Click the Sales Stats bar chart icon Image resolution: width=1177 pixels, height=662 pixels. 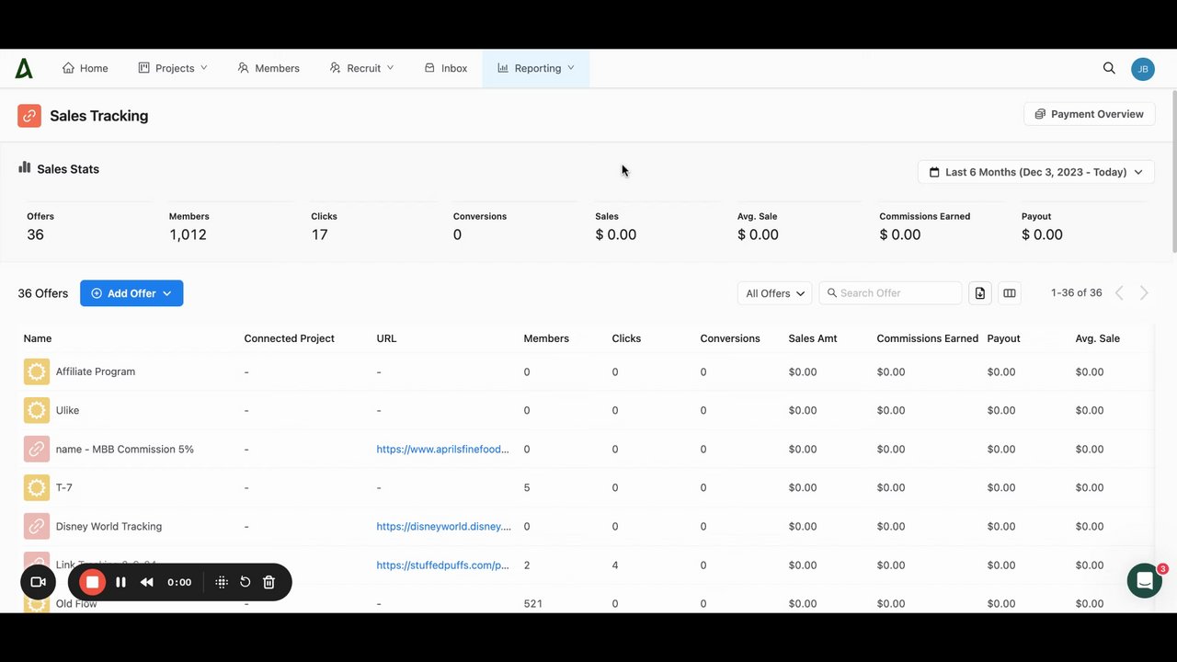(25, 167)
